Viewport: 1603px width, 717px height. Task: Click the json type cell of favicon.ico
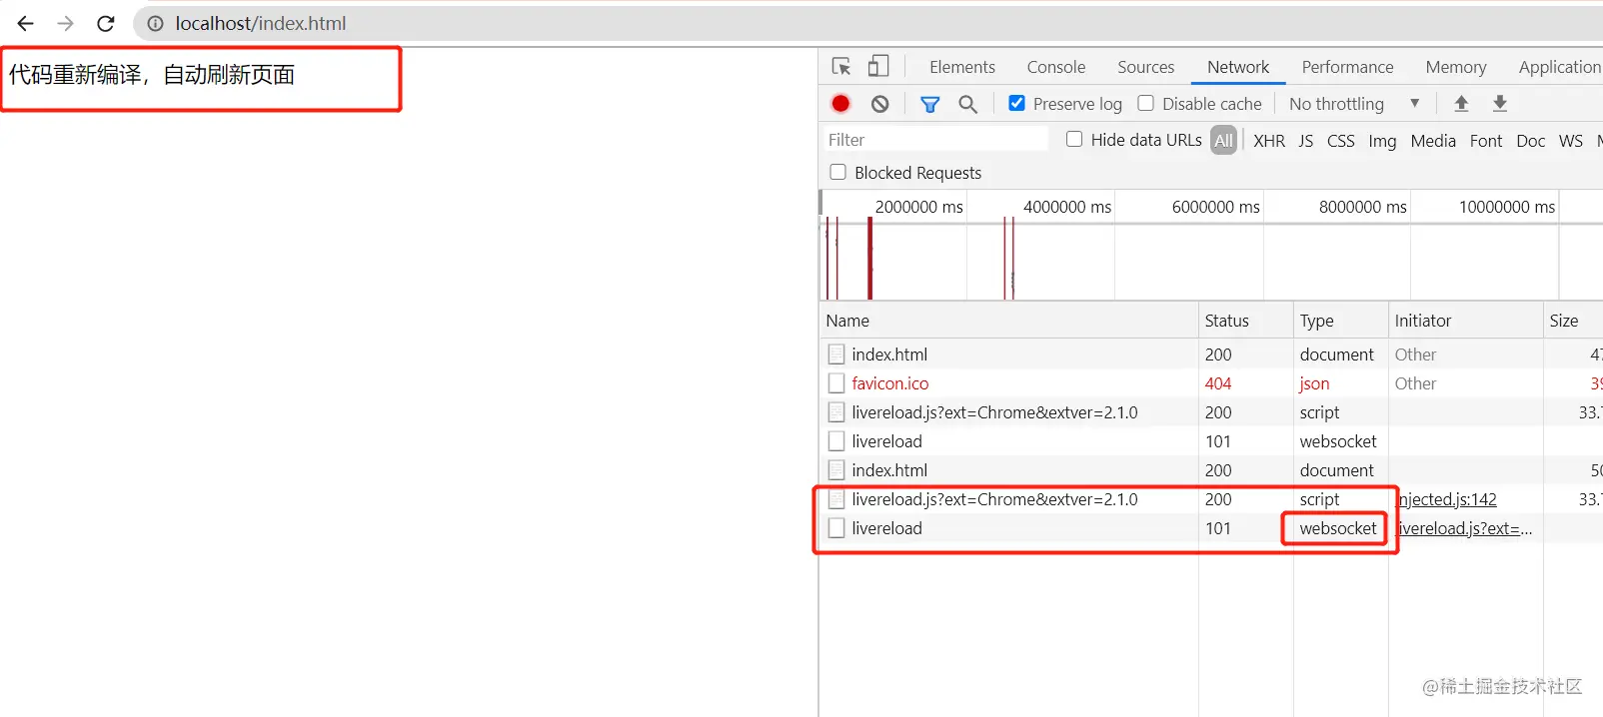point(1314,383)
